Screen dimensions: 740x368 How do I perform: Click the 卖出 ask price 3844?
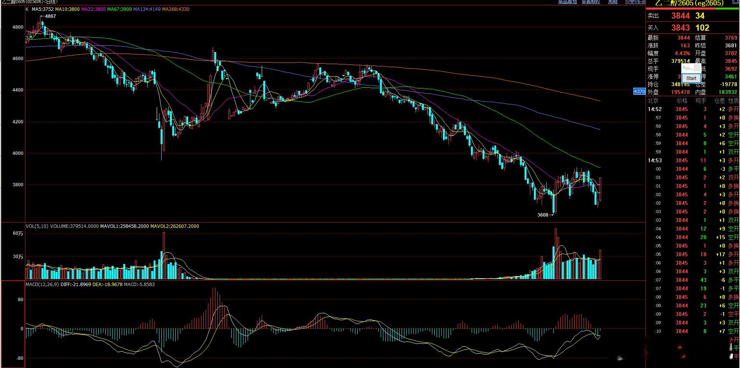[681, 16]
